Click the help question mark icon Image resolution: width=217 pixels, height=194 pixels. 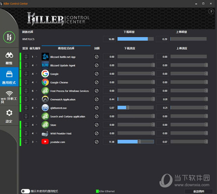point(211,12)
